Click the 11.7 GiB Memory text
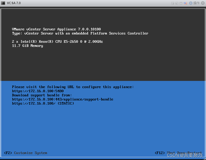 [x=27, y=46]
